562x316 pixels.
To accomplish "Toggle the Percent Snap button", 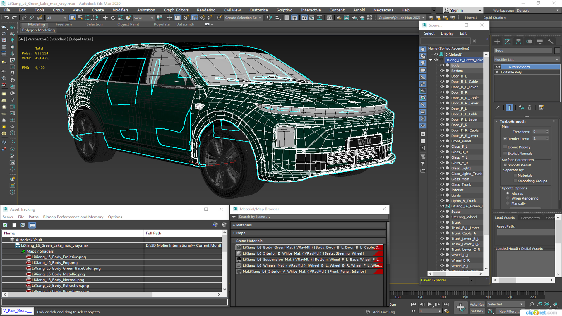I will pos(202,18).
